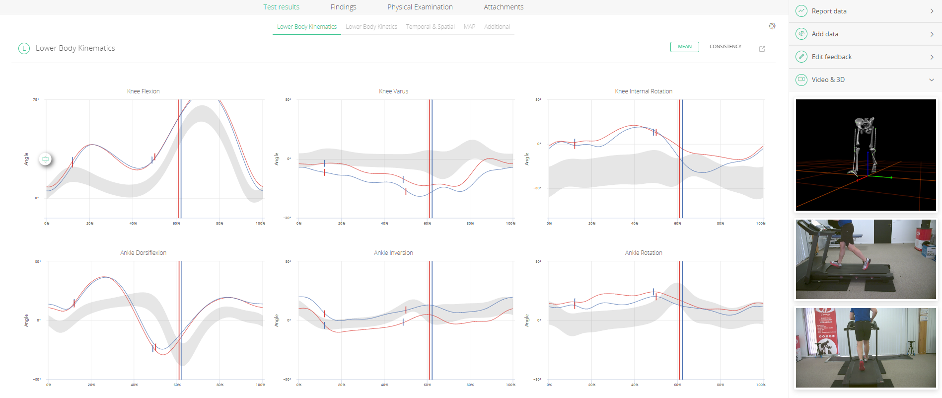This screenshot has width=942, height=398.
Task: Select the Lower Body Kinematics sub-tab
Action: [307, 27]
